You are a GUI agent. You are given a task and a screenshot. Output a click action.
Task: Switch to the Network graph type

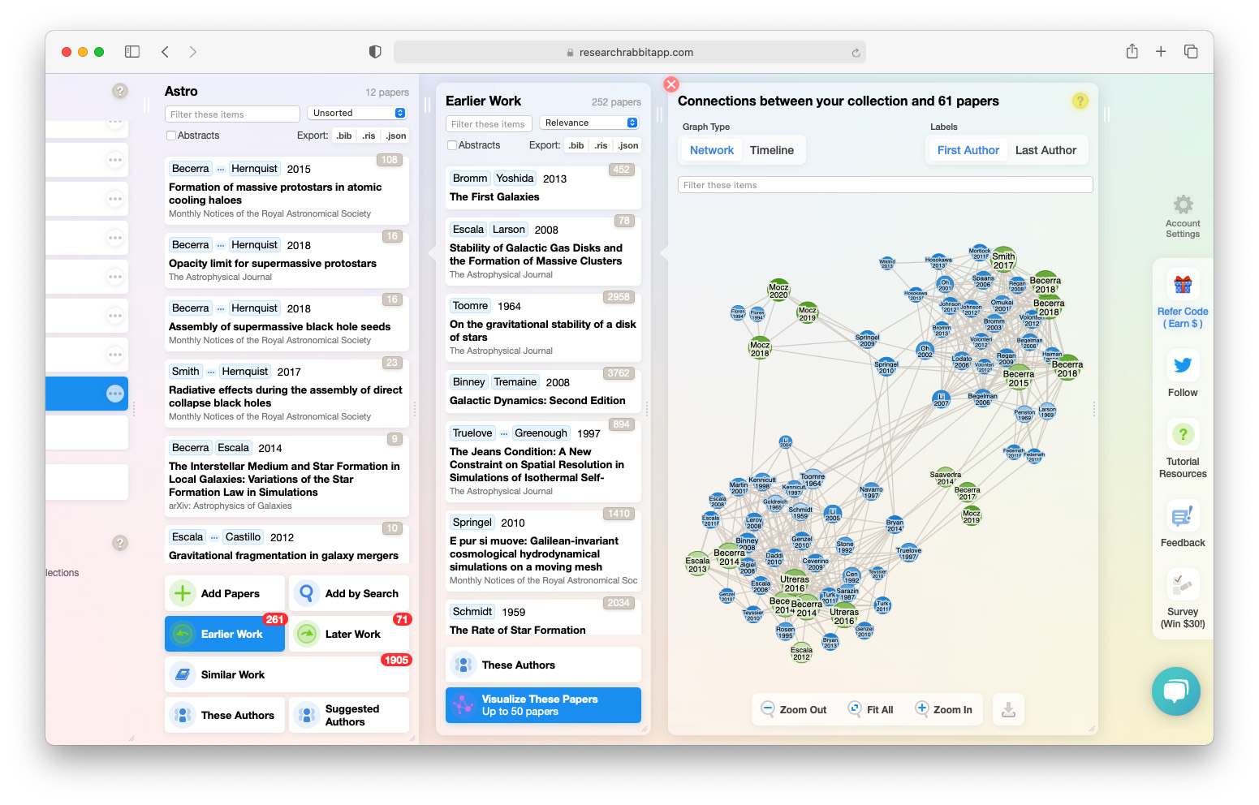point(712,150)
